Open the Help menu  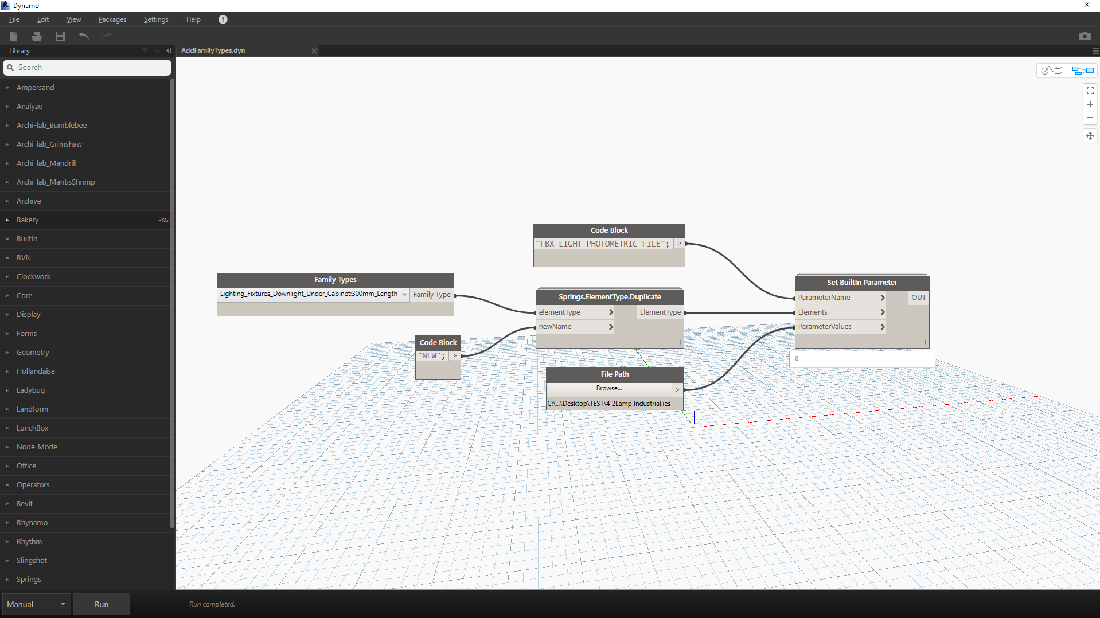193,19
